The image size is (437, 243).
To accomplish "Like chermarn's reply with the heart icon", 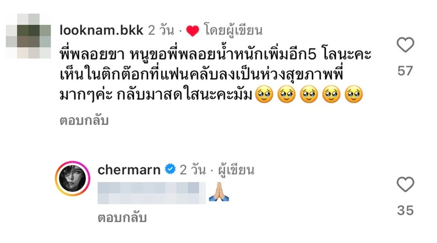I will pos(405,184).
